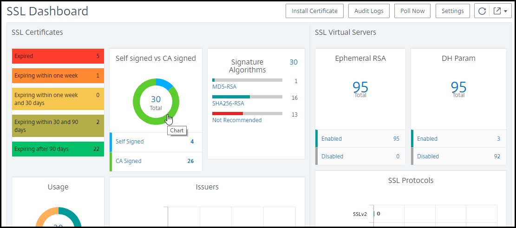Click the SSL Virtual Servers heading
The image size is (516, 228).
(346, 32)
